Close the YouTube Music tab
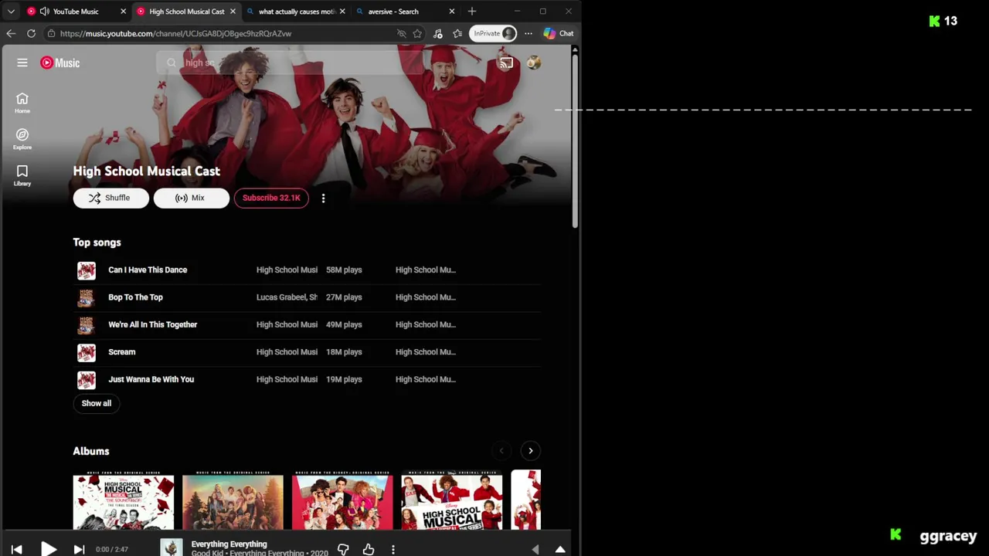Viewport: 989px width, 556px height. pyautogui.click(x=123, y=12)
